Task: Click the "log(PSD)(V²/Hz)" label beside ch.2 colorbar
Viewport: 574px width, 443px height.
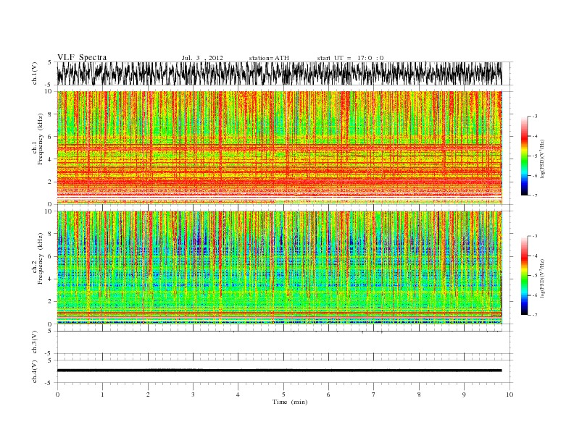Action: coord(543,278)
